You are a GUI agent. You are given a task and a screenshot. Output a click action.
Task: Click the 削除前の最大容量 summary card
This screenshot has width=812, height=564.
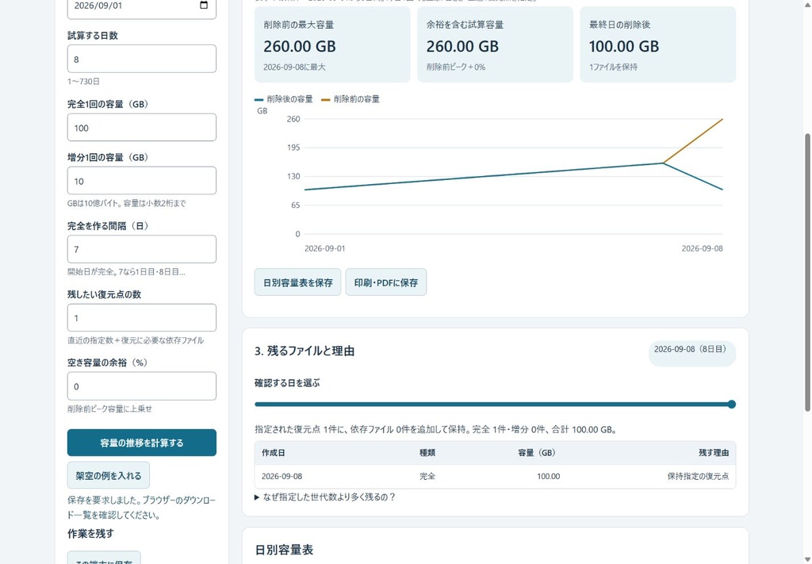pos(332,44)
